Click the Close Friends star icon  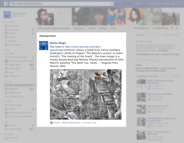click(x=6, y=105)
